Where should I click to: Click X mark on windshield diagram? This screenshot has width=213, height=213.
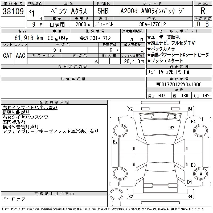coord(175,116)
